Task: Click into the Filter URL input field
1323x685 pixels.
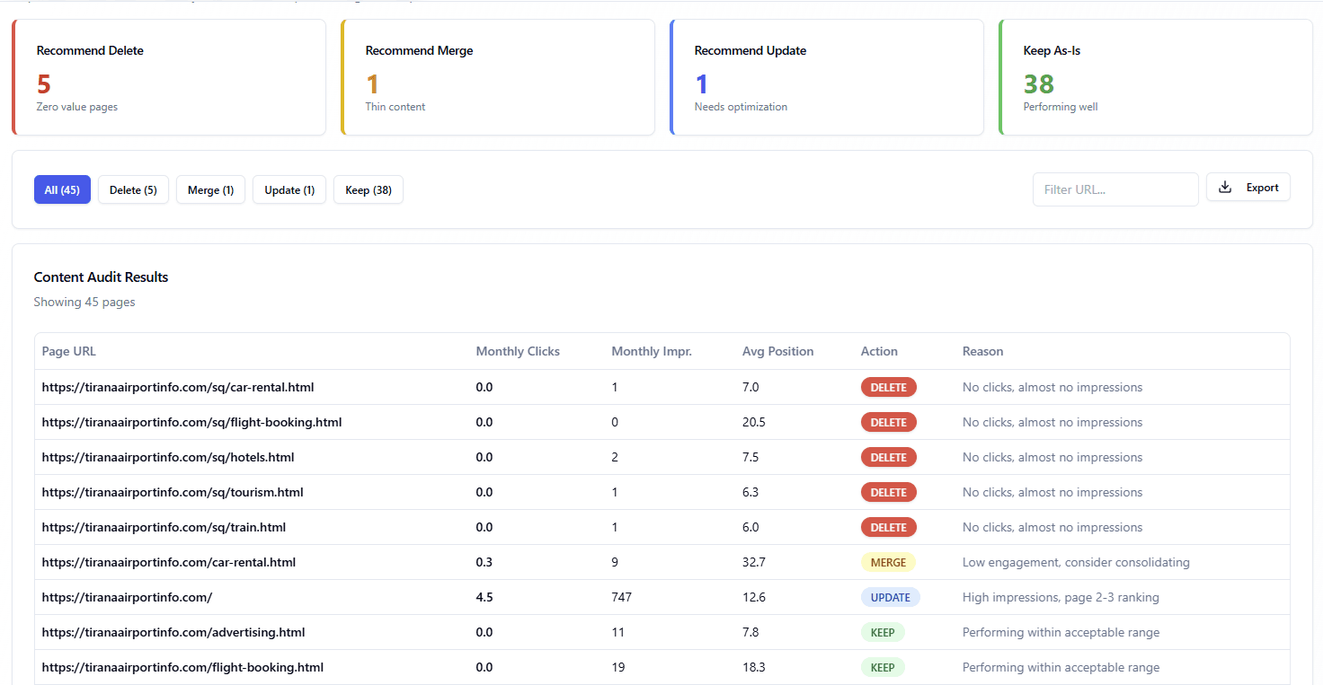Action: 1114,189
